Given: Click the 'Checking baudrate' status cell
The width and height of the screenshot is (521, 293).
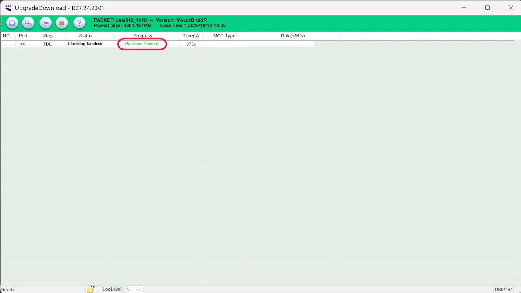Looking at the screenshot, I should tap(85, 44).
